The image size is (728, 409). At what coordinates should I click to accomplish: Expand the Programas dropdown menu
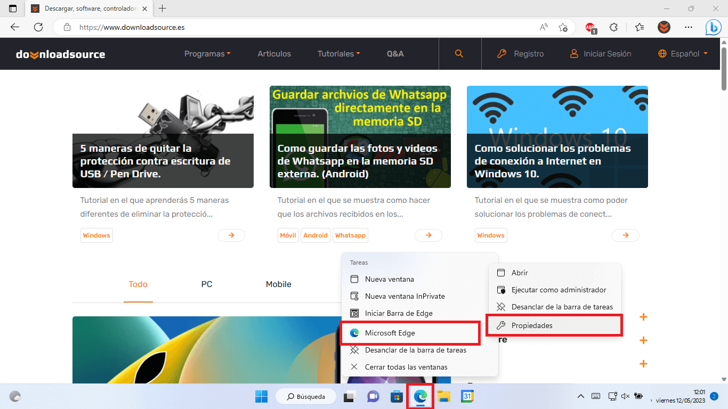[207, 54]
